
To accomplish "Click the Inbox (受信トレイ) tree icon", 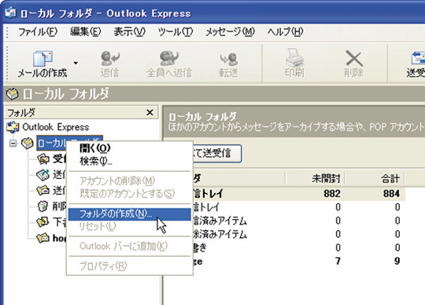I will pyautogui.click(x=43, y=159).
